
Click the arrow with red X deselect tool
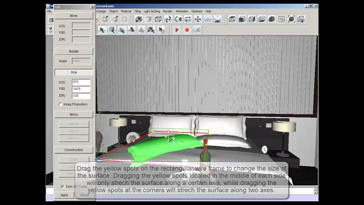(x=161, y=30)
